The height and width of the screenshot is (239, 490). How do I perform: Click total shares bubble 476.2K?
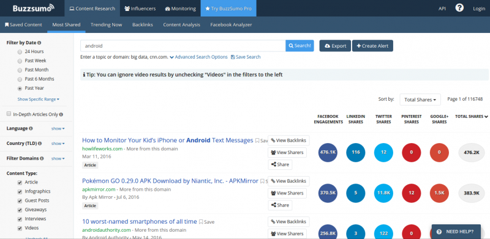[471, 153]
